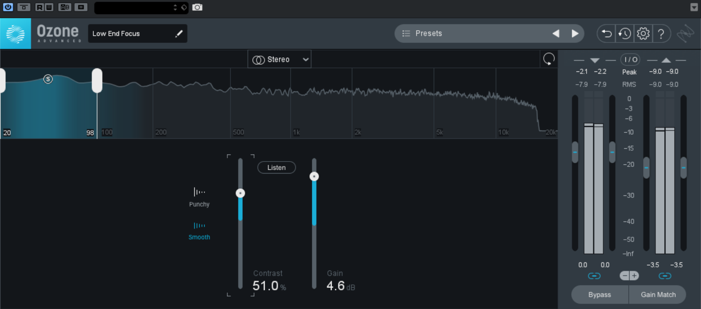Enable Read automation (R) button

[x=39, y=7]
